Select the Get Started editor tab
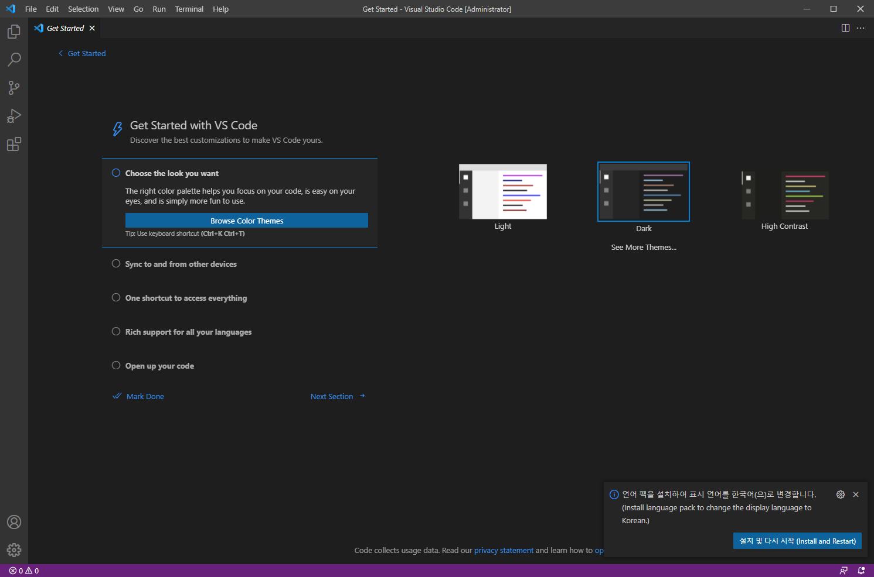 [65, 28]
